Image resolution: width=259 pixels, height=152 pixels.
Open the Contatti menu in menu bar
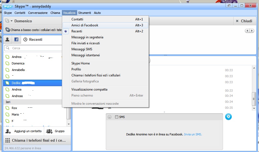pyautogui.click(x=20, y=13)
